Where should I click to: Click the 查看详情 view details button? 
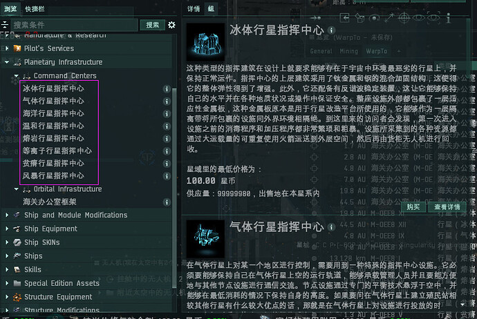447,206
